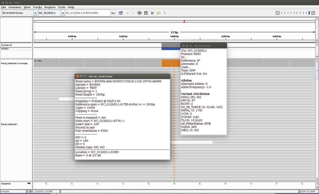Screen dimensions: 319x194
Task: Click the back navigation arrow
Action: click(127, 13)
